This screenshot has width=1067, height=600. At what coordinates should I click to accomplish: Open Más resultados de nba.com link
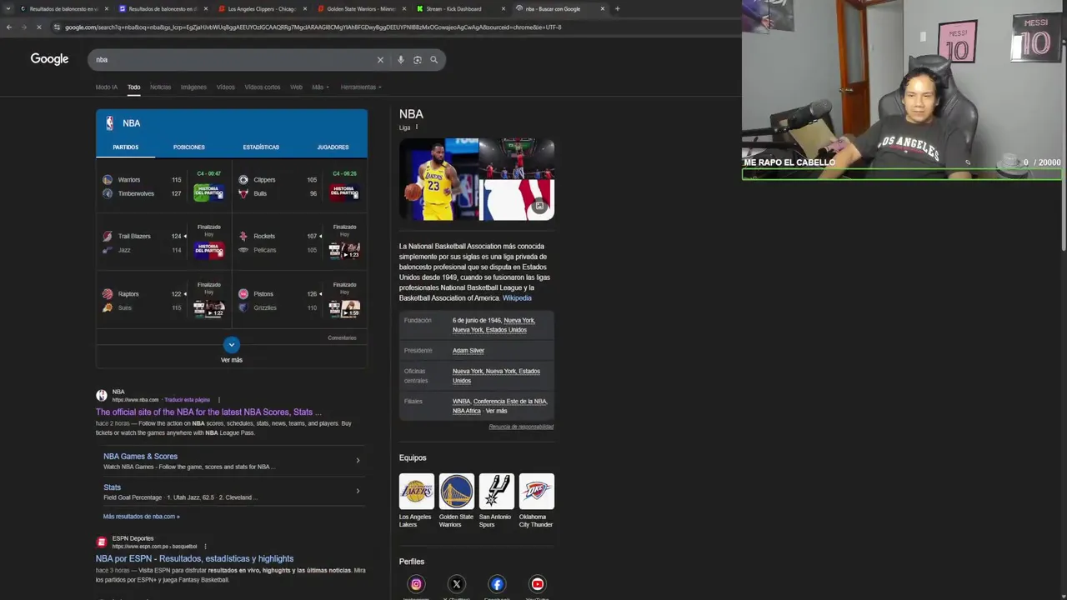click(141, 517)
